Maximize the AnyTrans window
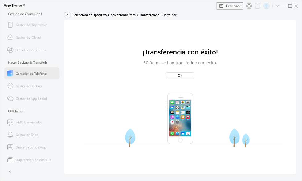 pos(290,6)
